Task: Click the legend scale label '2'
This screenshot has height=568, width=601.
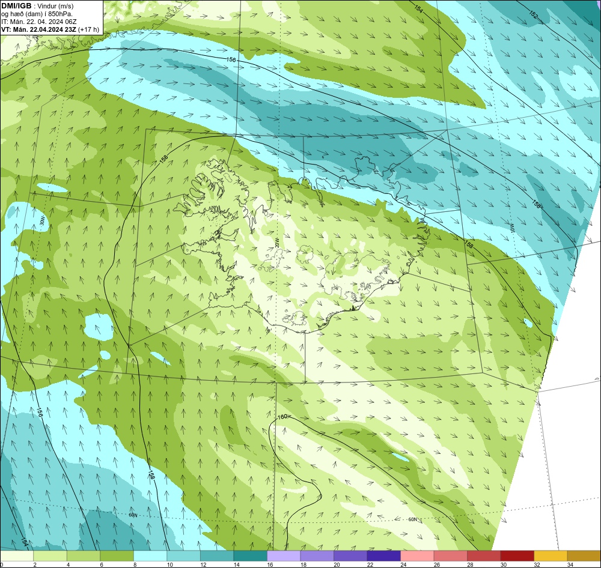Action: click(x=35, y=564)
